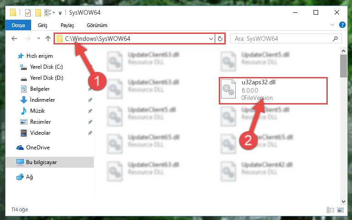Expand the ribbon chevron

tap(332, 25)
